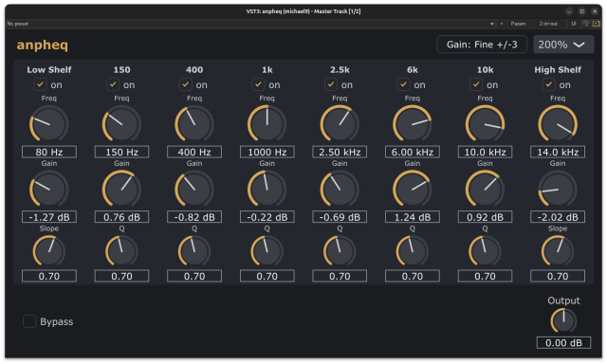Toggle the 6k band on checkbox
Viewport: 607px width, 364px height.
click(x=403, y=84)
